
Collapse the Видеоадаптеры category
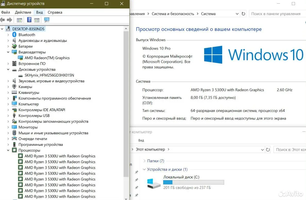click(8, 52)
